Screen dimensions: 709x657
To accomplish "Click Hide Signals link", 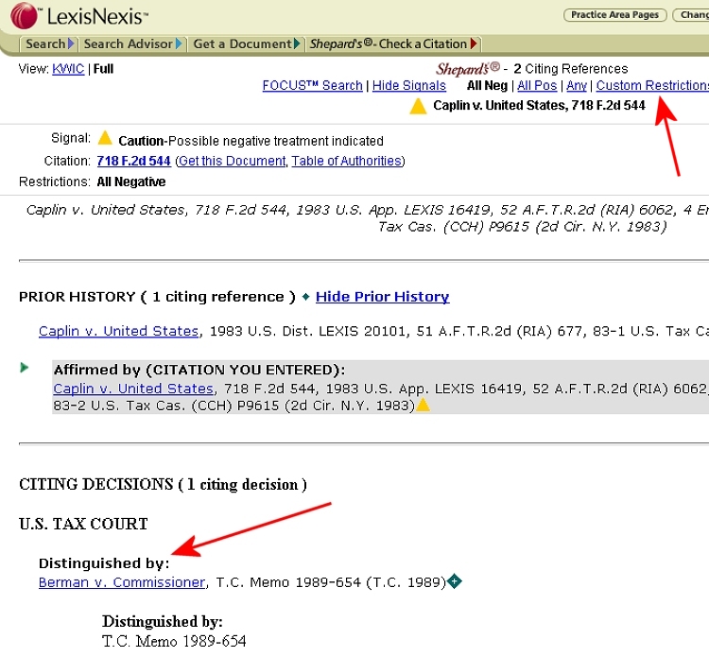I will pyautogui.click(x=408, y=85).
